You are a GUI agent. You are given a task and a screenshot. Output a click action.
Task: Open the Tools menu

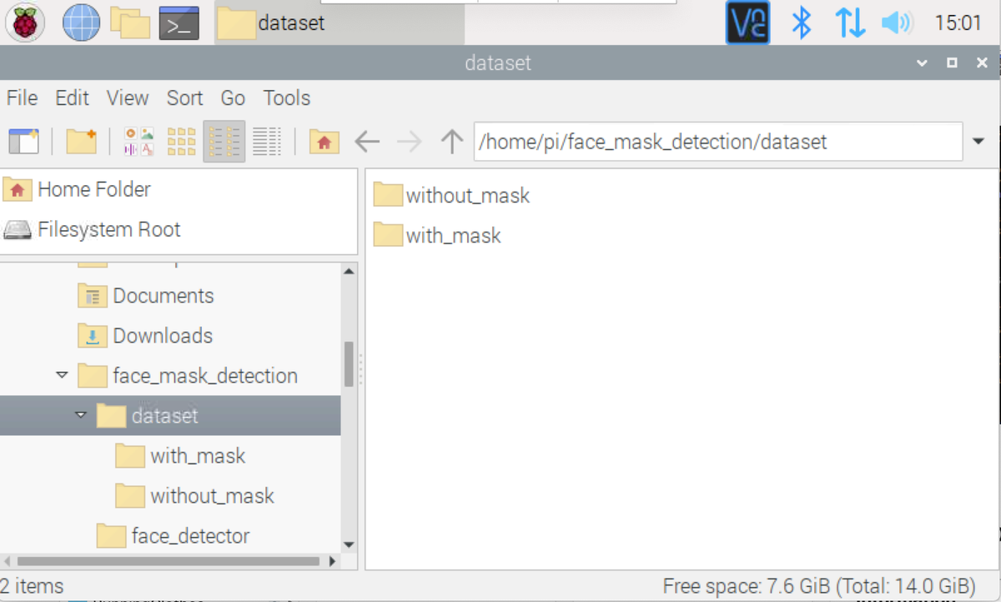pos(286,98)
